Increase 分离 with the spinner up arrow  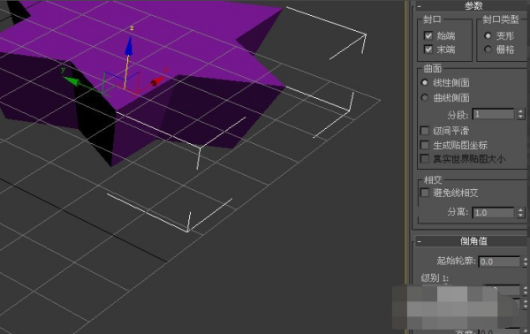tap(520, 210)
